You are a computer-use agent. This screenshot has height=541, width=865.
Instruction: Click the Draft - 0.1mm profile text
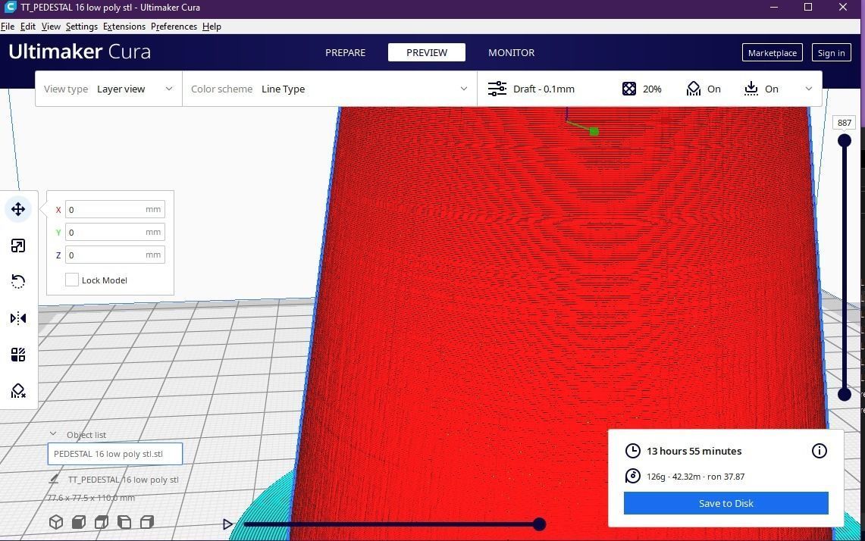(x=544, y=89)
